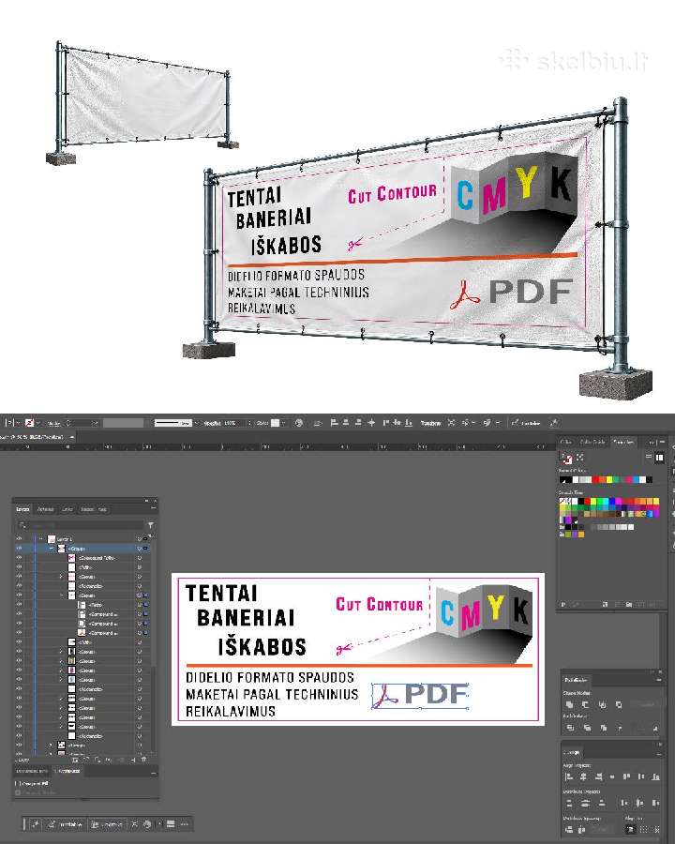The image size is (675, 844).
Task: Click the Layers panel filter icon
Action: tap(151, 525)
